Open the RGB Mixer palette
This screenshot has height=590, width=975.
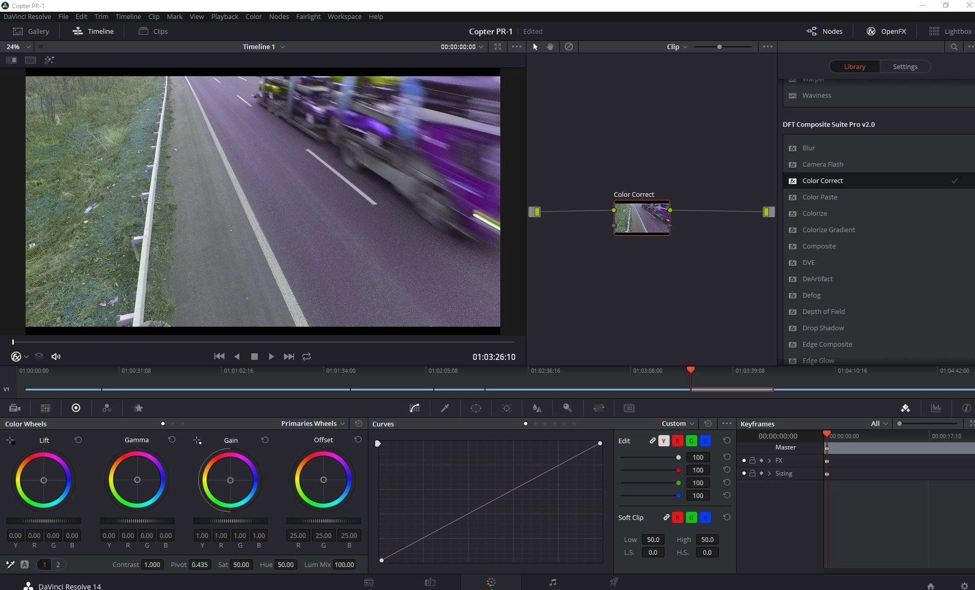(x=107, y=408)
